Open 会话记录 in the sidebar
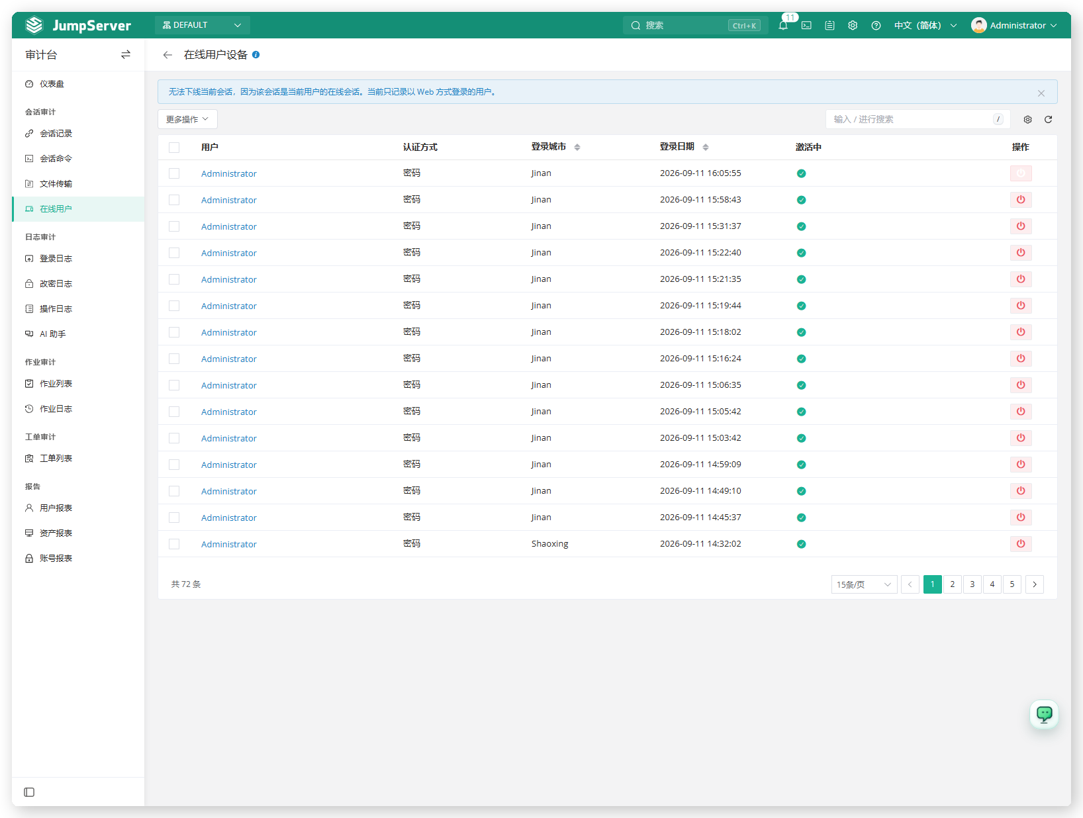This screenshot has height=818, width=1083. point(56,134)
